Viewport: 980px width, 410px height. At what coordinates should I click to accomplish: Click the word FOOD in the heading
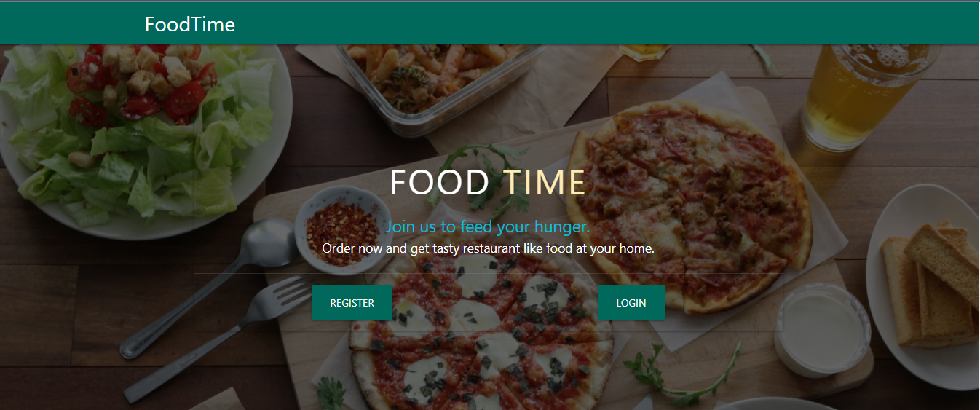[440, 182]
